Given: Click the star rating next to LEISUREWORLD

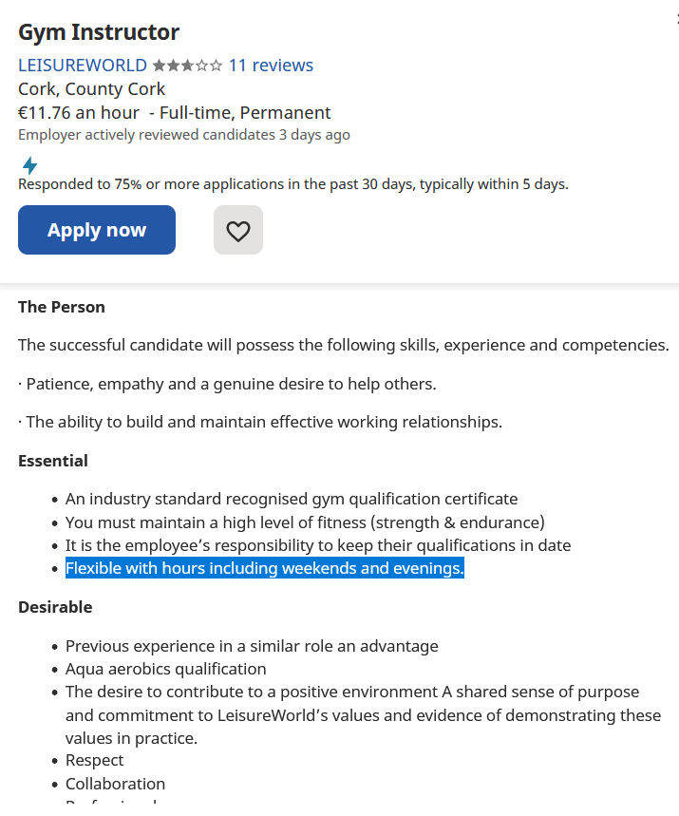Looking at the screenshot, I should 188,65.
